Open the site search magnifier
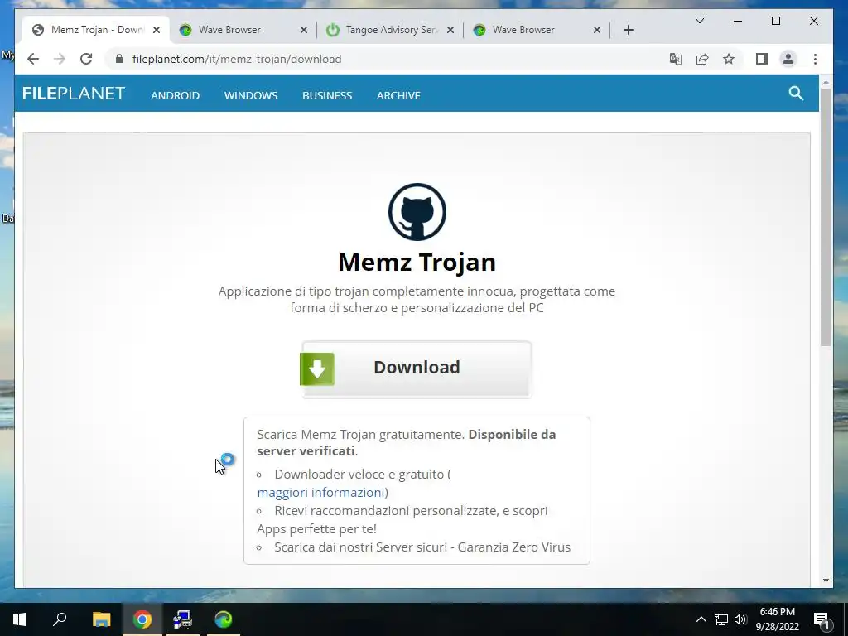 (x=796, y=94)
